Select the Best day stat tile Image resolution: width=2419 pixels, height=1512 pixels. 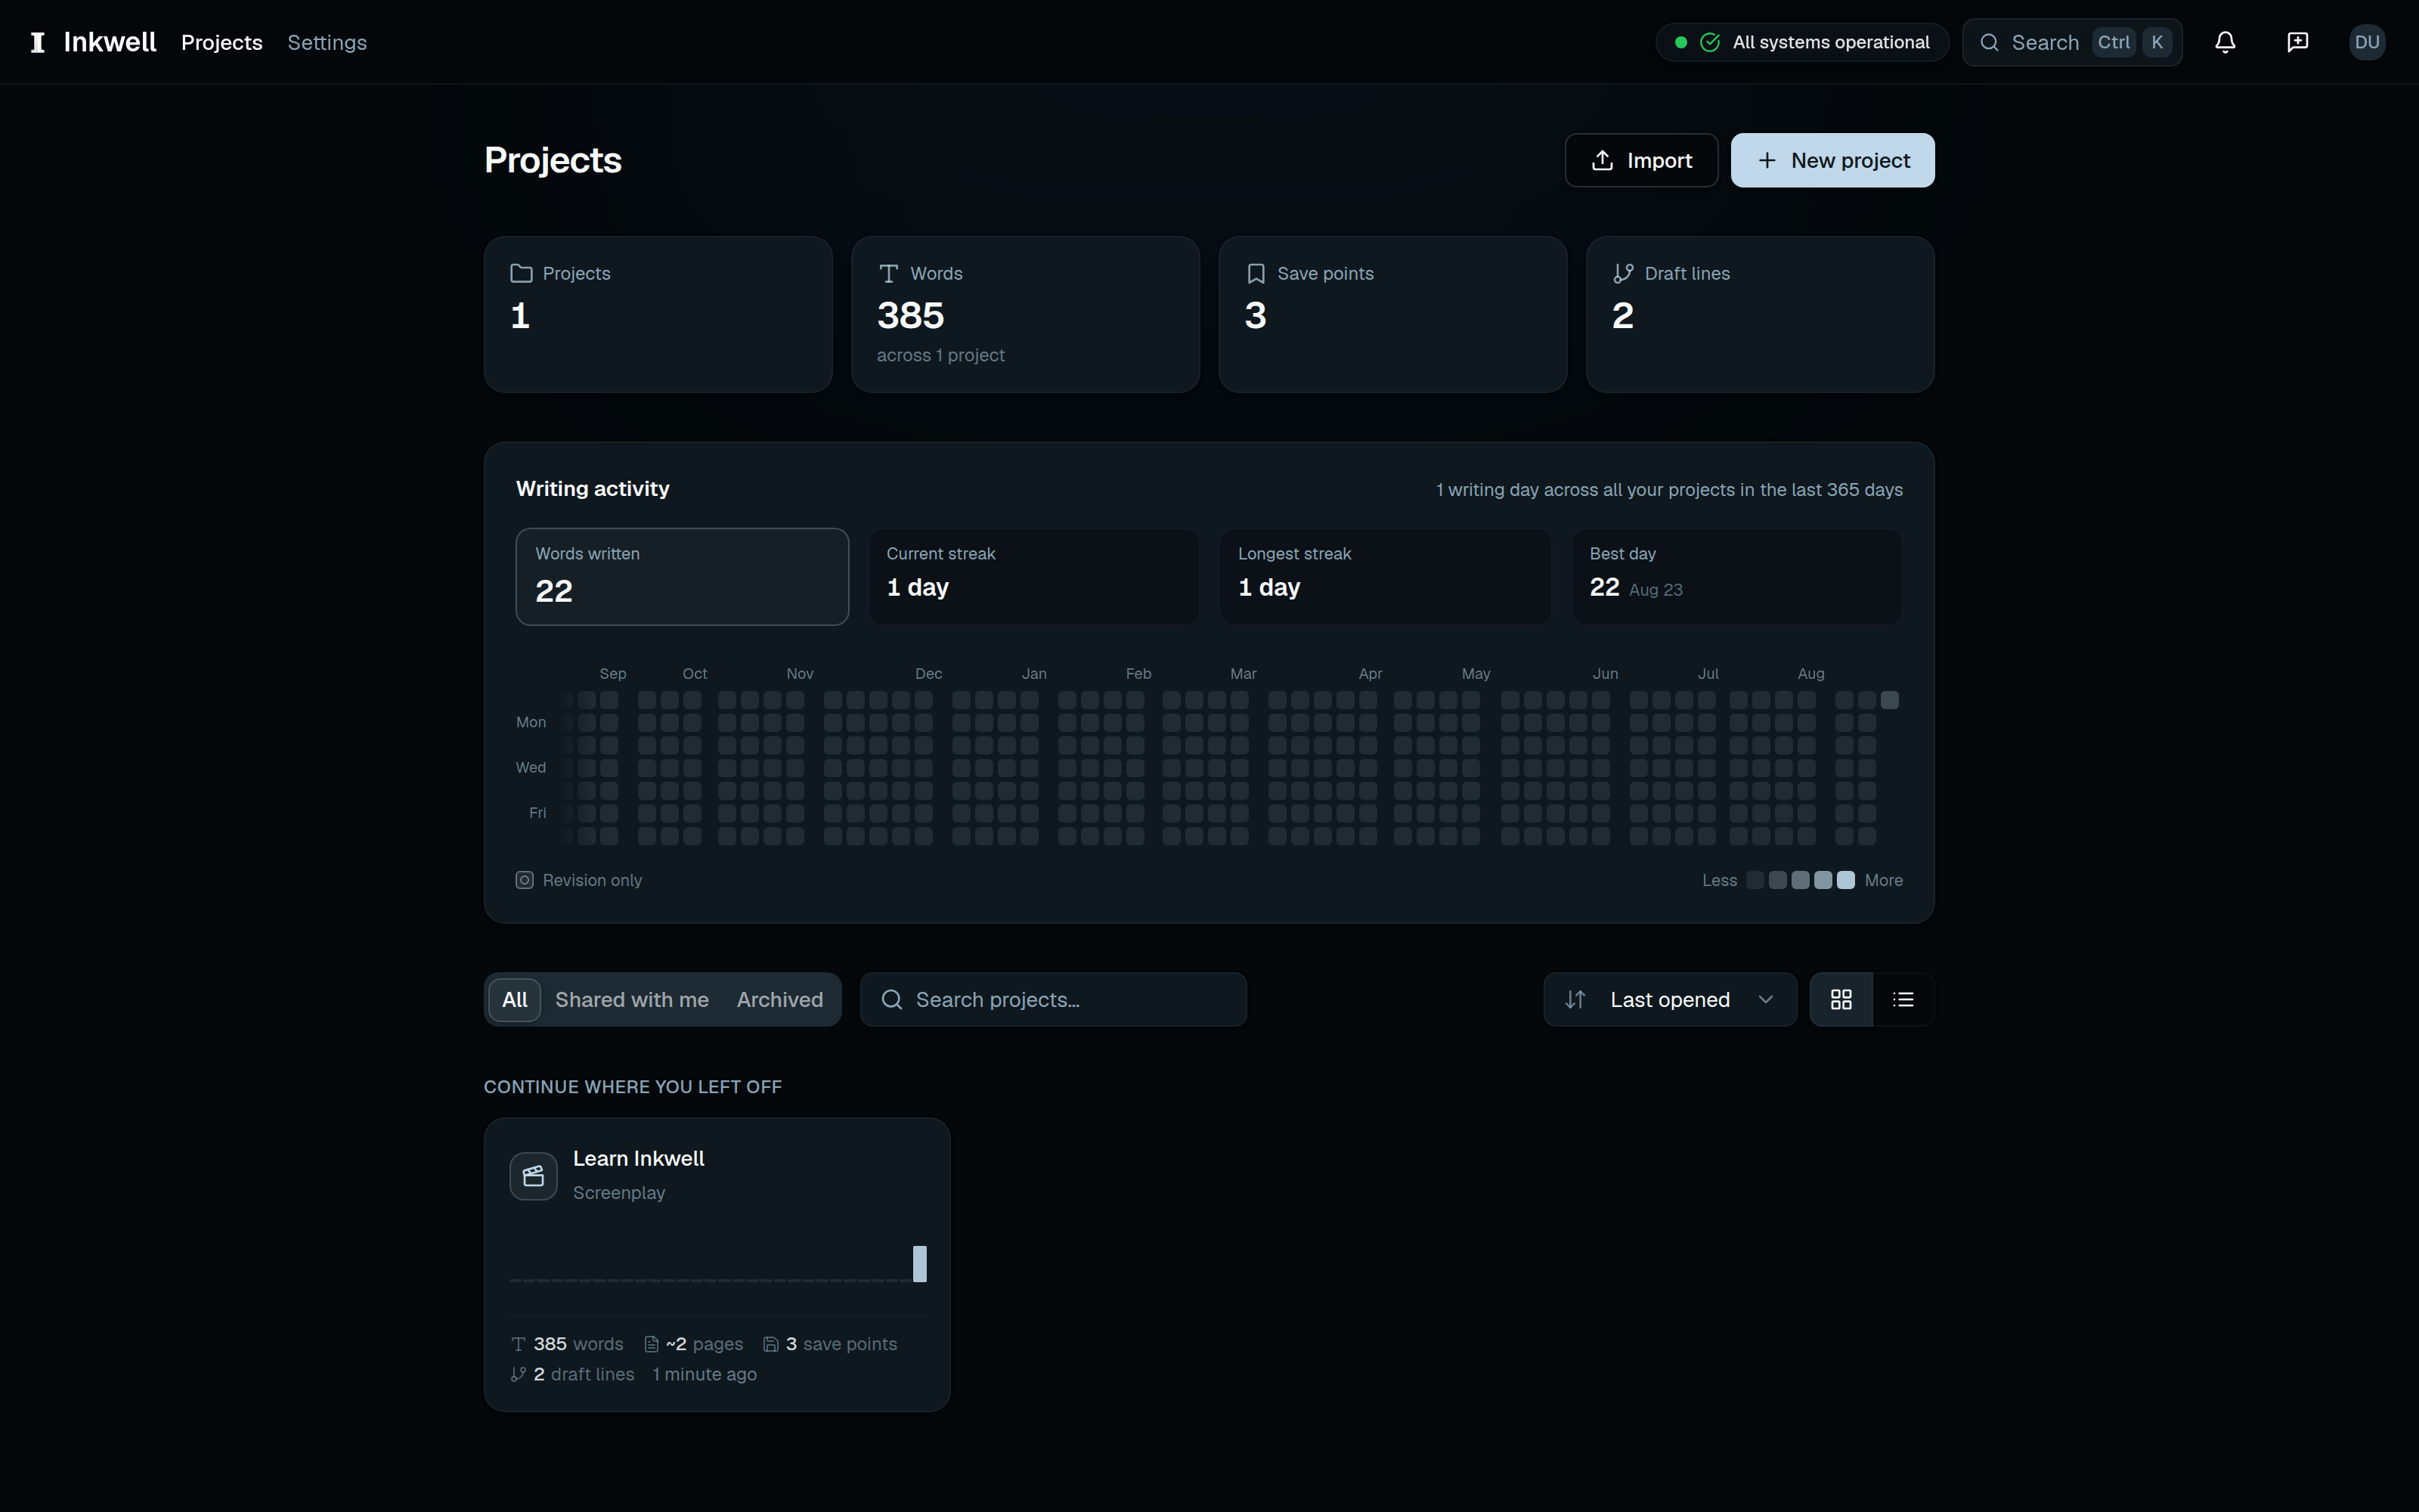[1736, 577]
